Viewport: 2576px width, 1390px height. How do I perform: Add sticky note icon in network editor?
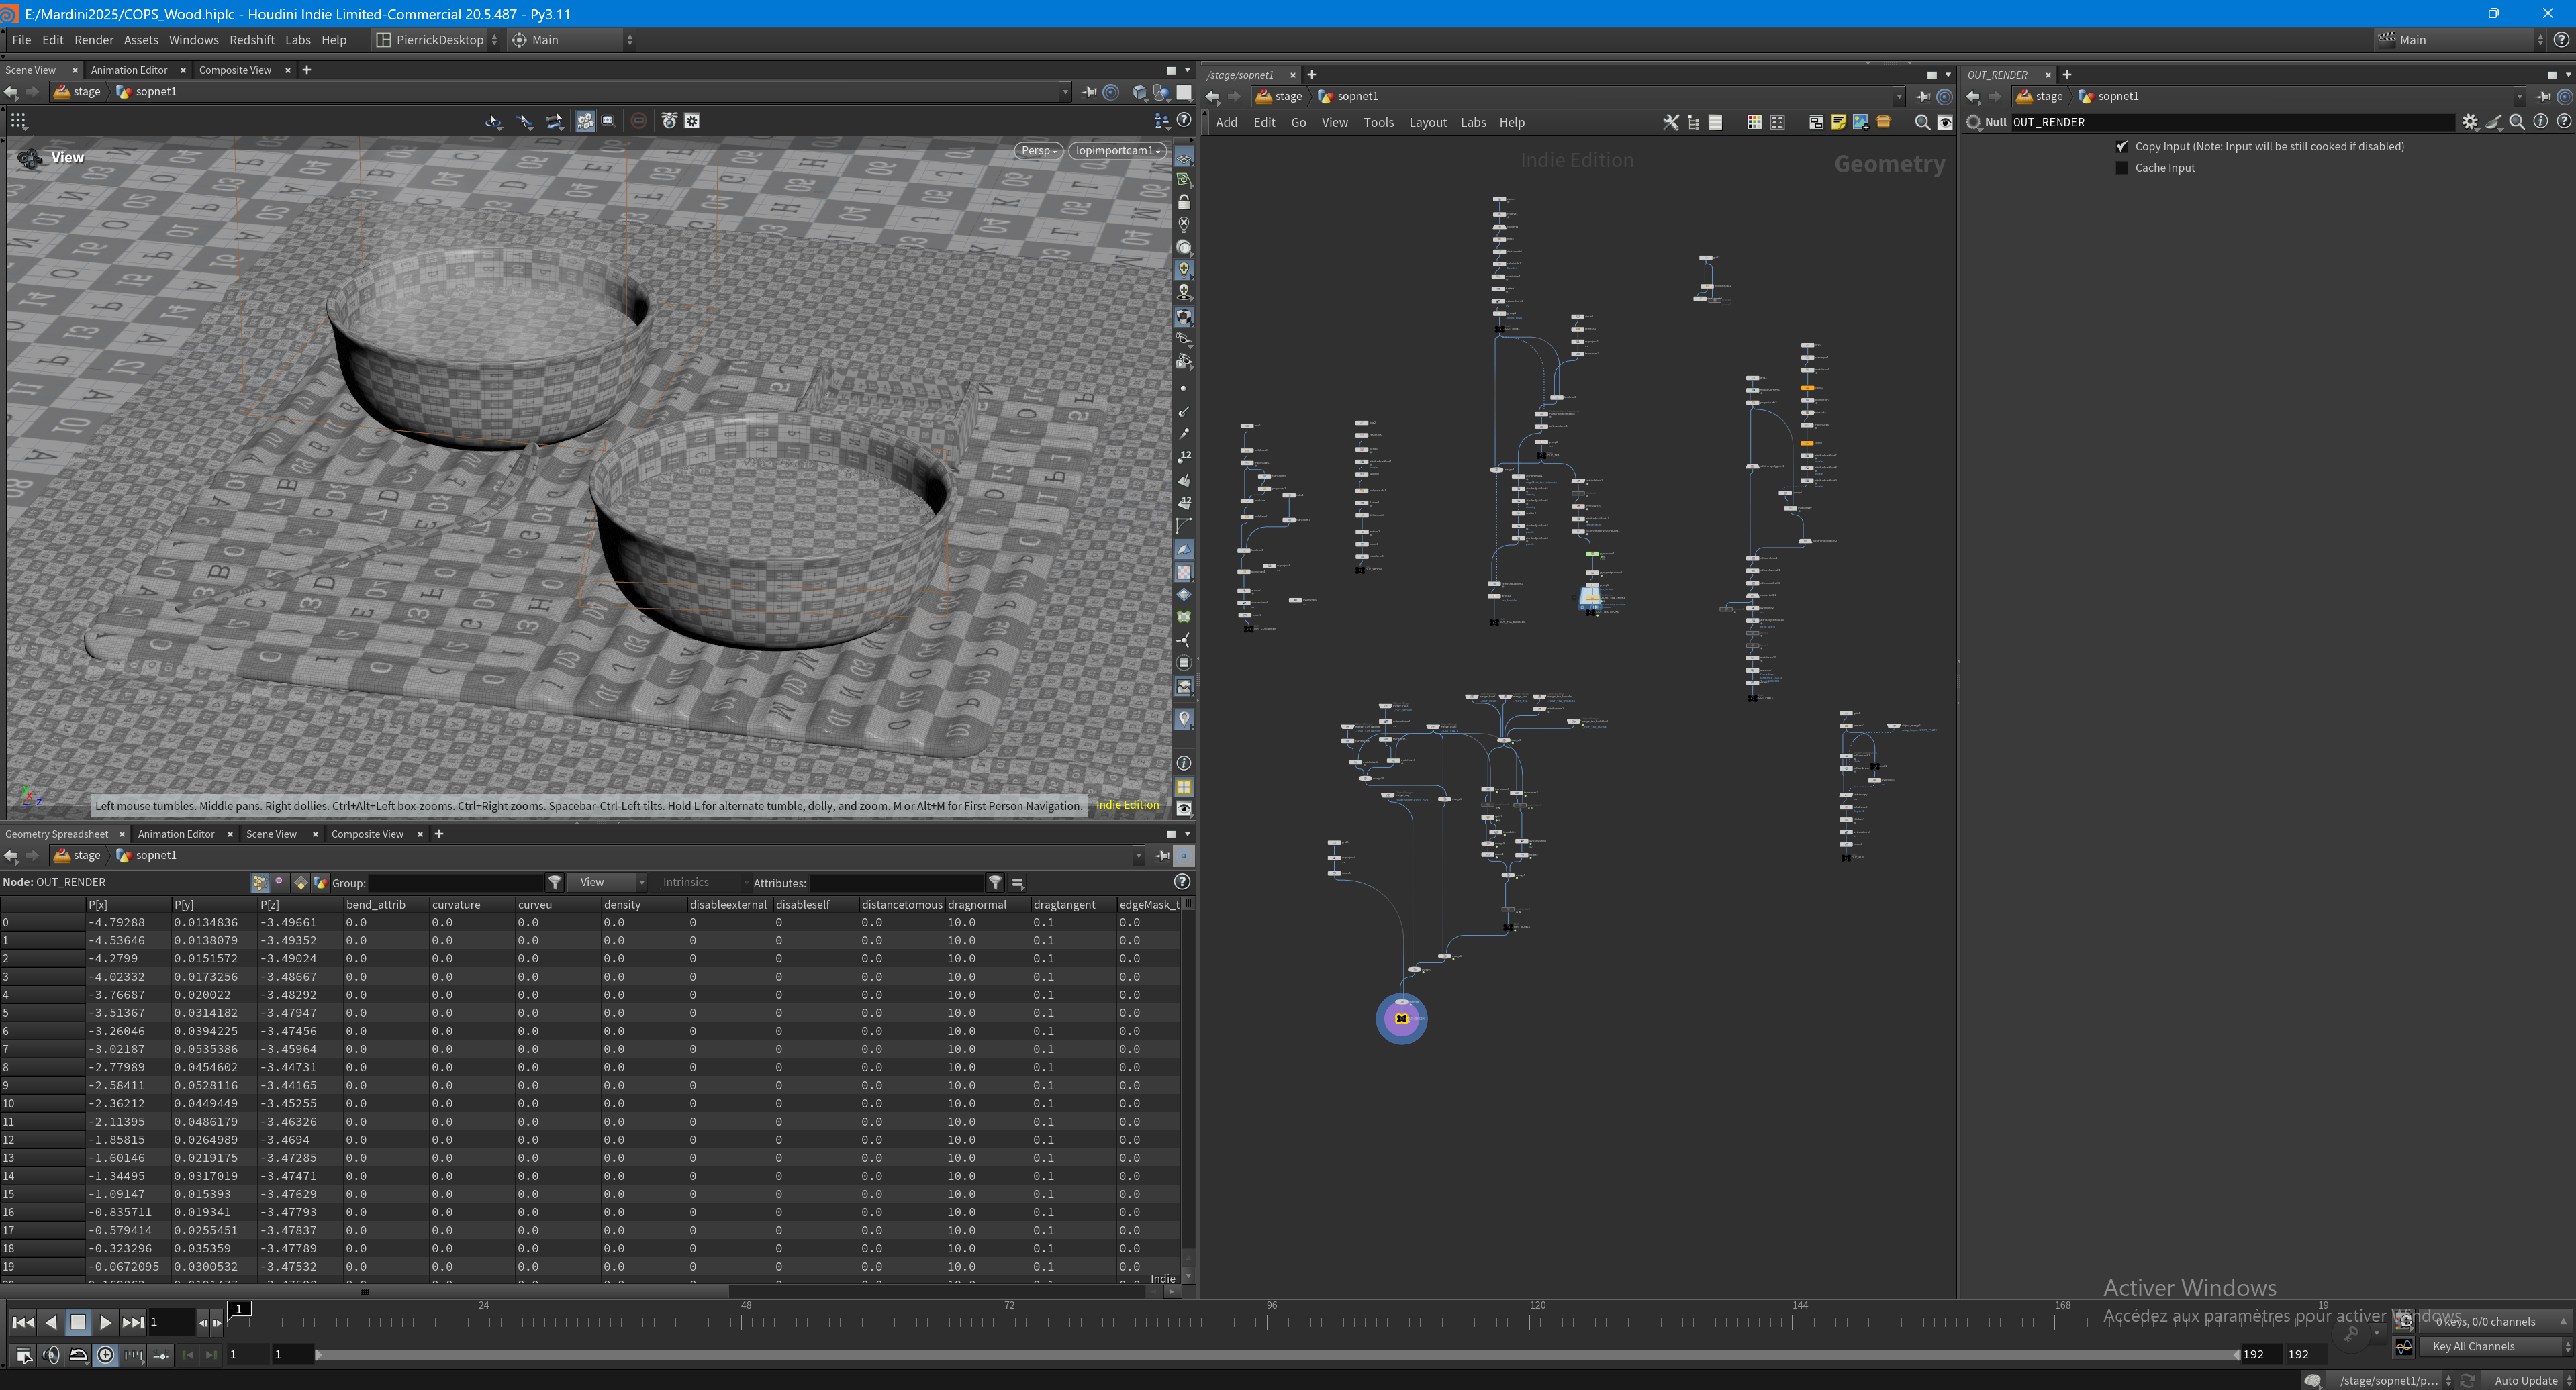[x=1838, y=123]
